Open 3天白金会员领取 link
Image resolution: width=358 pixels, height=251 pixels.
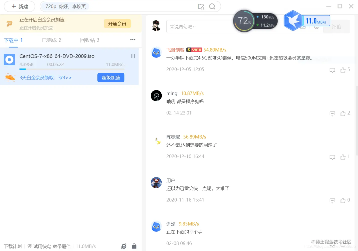(x=45, y=78)
